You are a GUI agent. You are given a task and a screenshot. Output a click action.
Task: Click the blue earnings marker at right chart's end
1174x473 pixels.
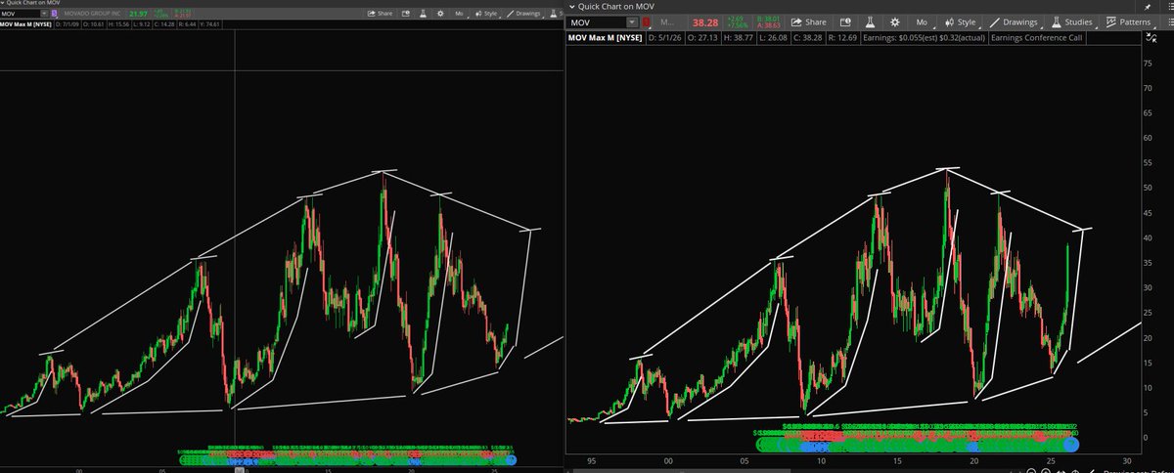[1071, 445]
